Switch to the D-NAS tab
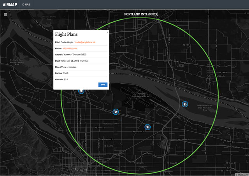The image size is (249, 176). pos(26,5)
